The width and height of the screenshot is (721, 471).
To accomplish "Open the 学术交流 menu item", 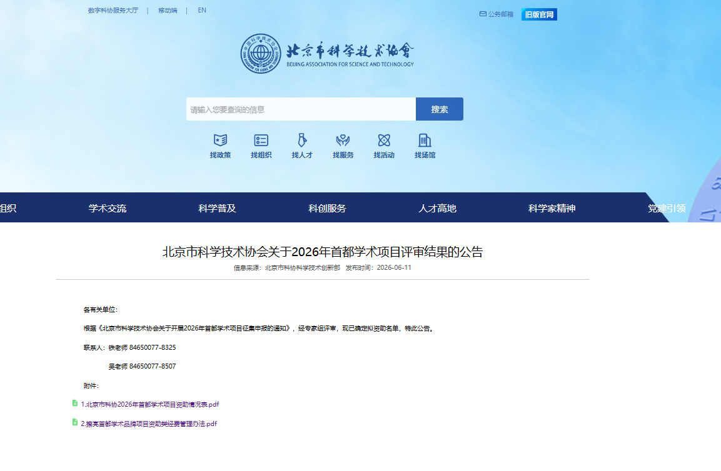I will (108, 208).
